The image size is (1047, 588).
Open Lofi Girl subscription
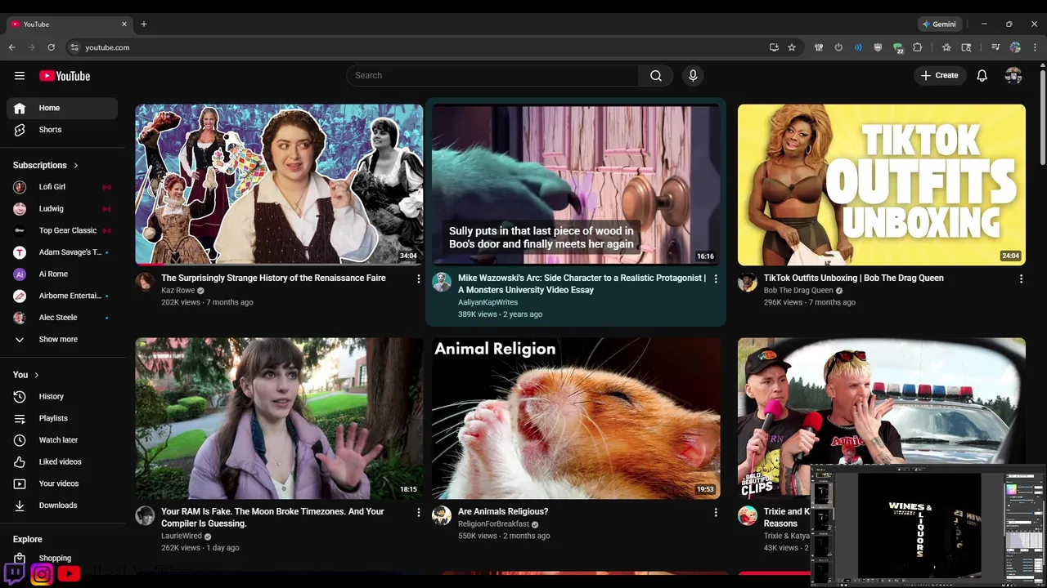pos(62,187)
